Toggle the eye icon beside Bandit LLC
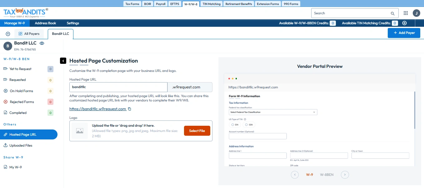The width and height of the screenshot is (424, 188). click(42, 43)
